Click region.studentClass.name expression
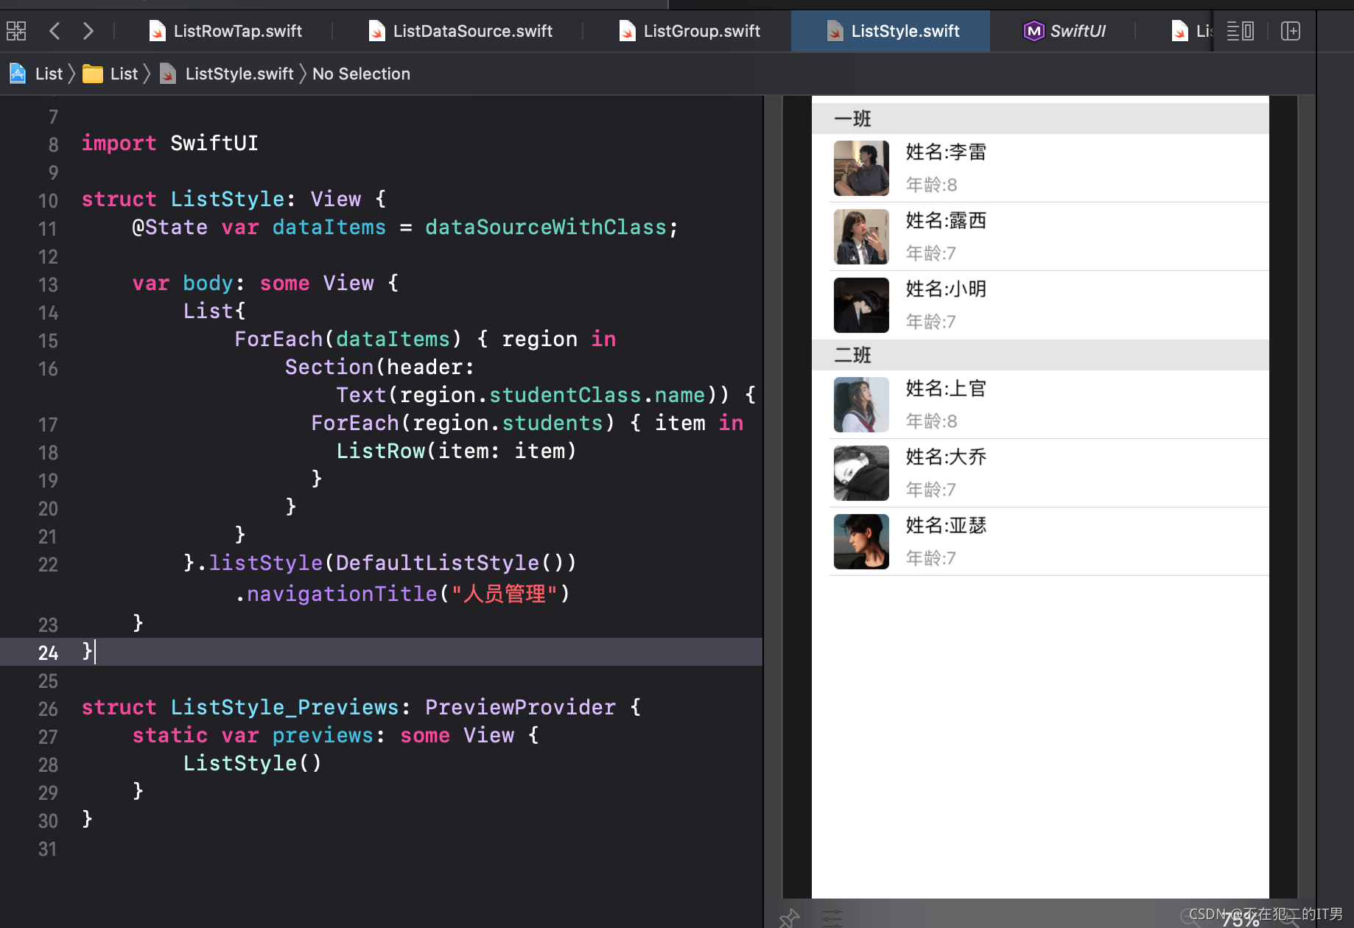This screenshot has width=1354, height=928. (x=553, y=395)
